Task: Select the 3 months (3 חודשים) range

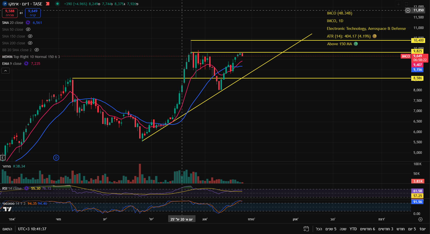Action: pyautogui.click(x=386, y=229)
